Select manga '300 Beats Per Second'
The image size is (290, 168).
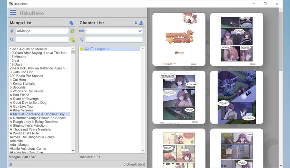(26, 76)
